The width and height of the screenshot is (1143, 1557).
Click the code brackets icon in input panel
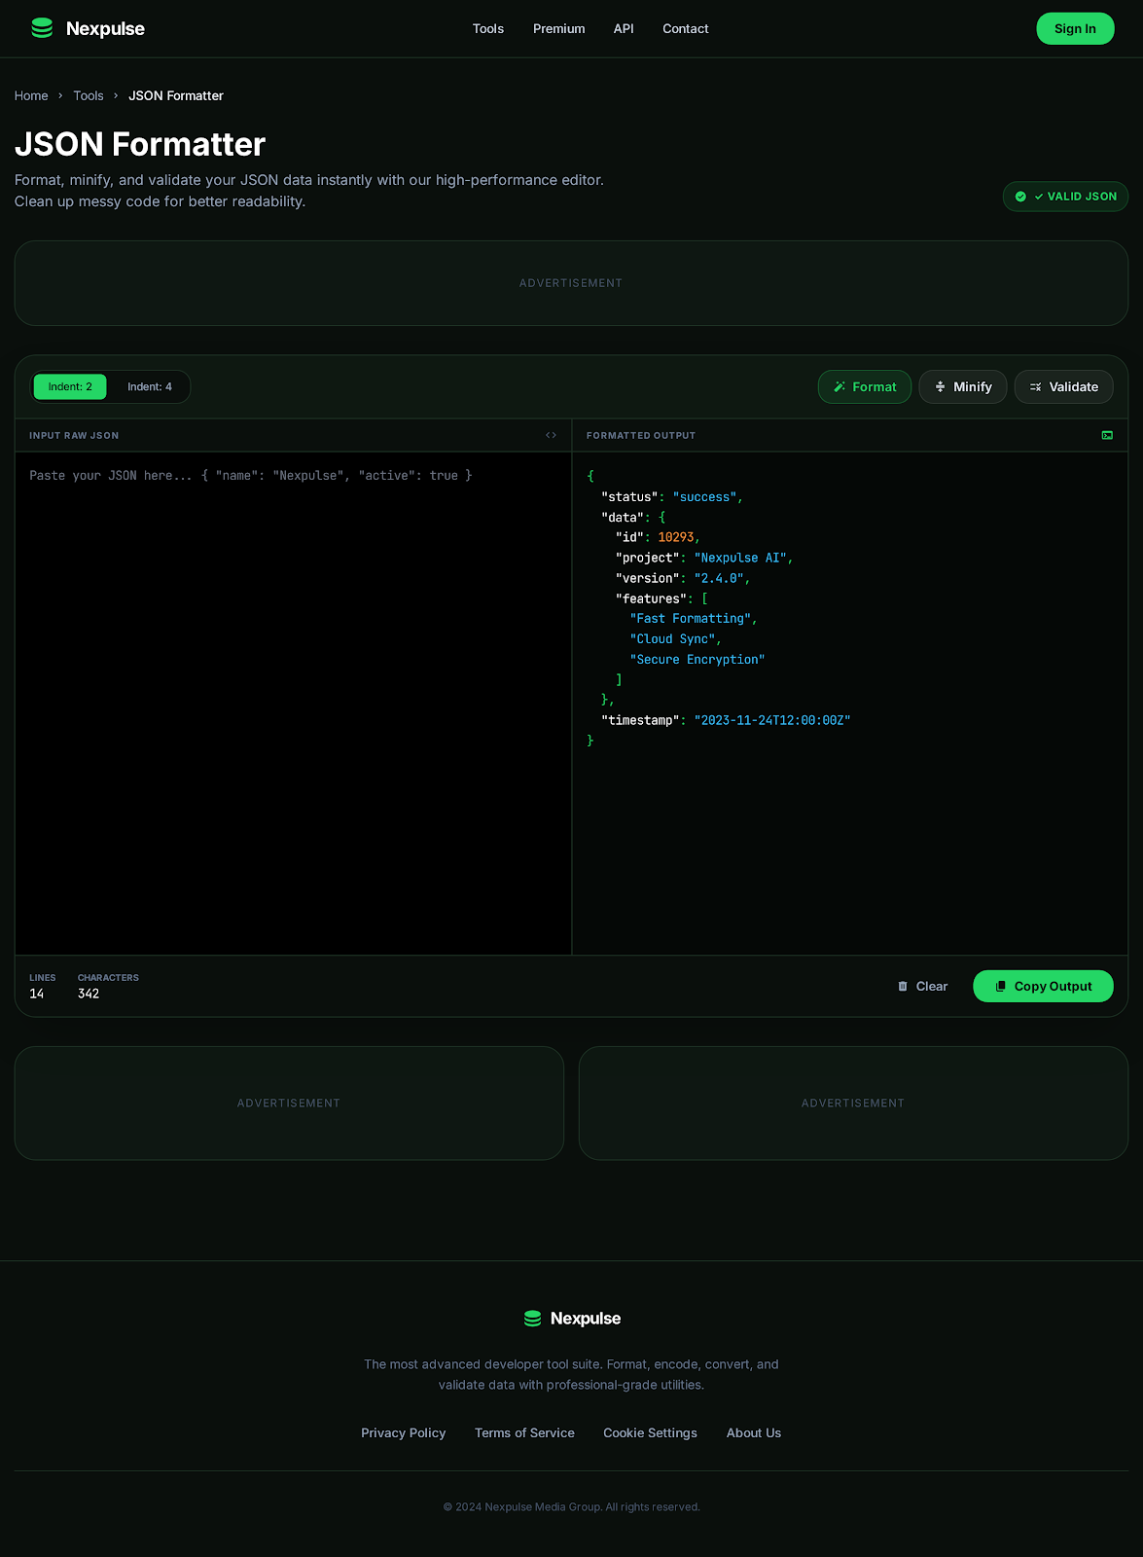[x=552, y=435]
